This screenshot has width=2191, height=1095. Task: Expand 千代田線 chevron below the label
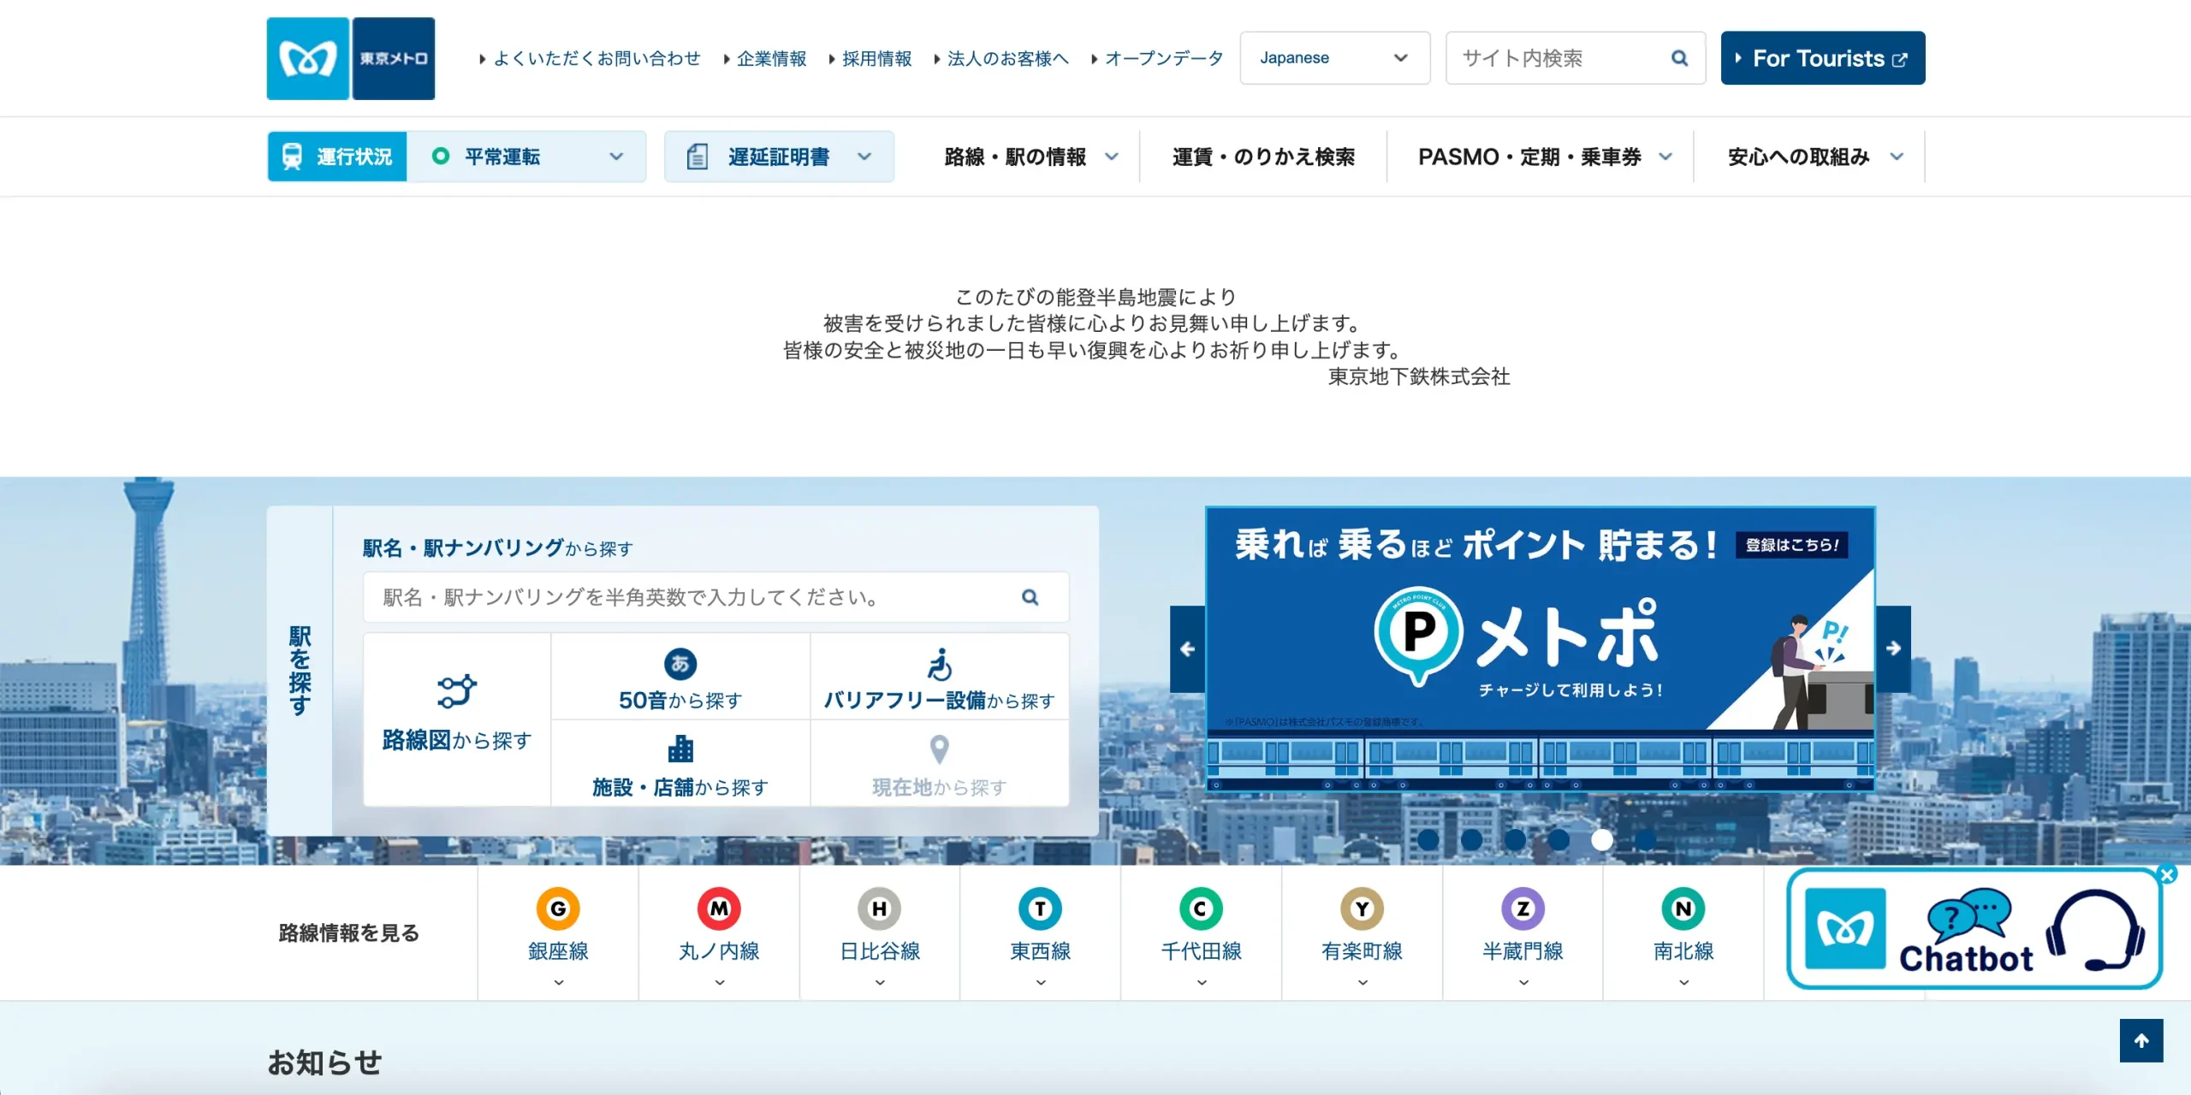coord(1202,983)
